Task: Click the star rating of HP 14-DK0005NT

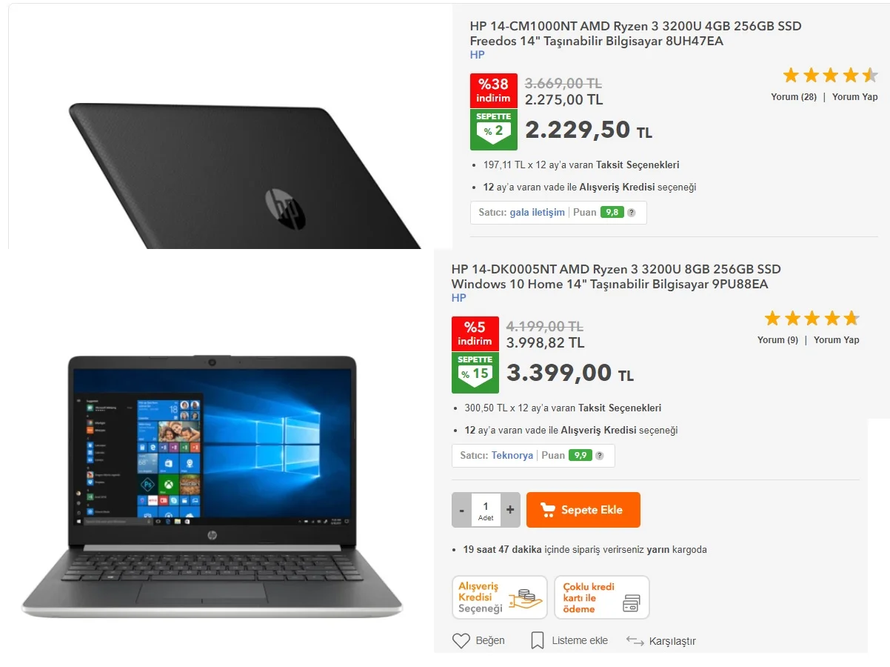Action: (812, 318)
